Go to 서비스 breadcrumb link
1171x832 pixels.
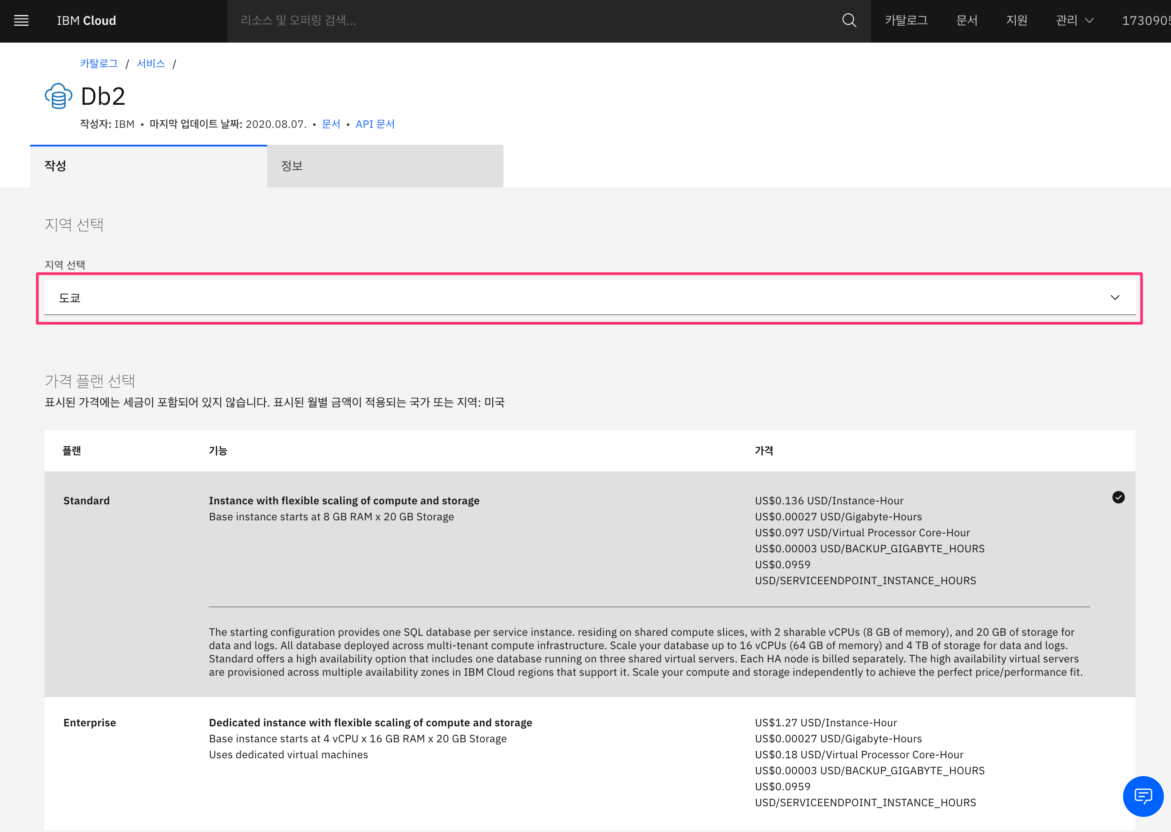[150, 63]
